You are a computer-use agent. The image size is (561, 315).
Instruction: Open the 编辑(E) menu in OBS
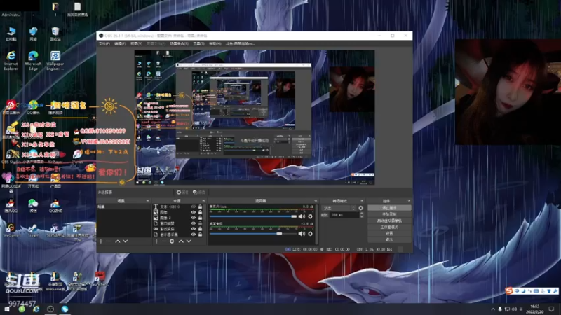pos(120,43)
